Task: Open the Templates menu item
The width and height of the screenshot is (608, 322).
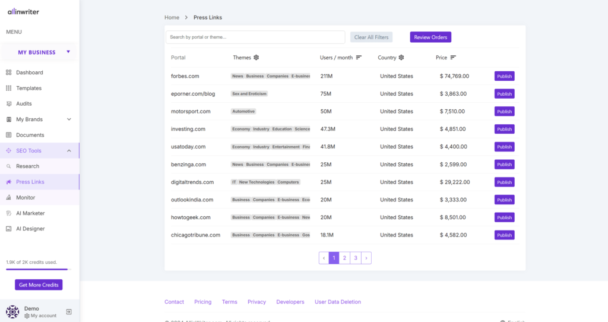Action: pos(28,88)
